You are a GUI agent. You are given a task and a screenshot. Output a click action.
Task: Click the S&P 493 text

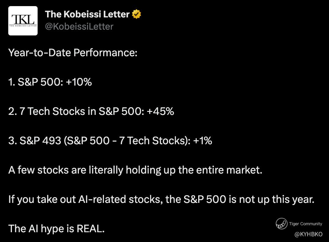click(x=40, y=141)
